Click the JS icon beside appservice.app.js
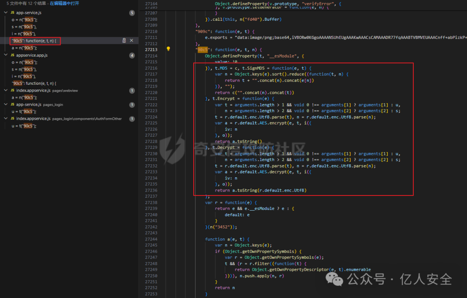This screenshot has width=467, height=298. point(13,55)
